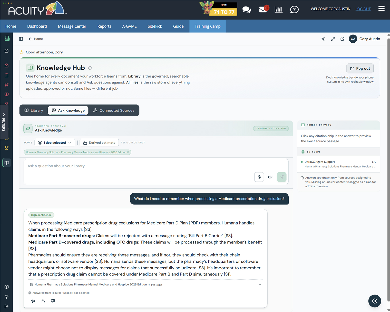Give the answer a thumbs up
Viewport: 390px width, 312px height.
coord(43,301)
